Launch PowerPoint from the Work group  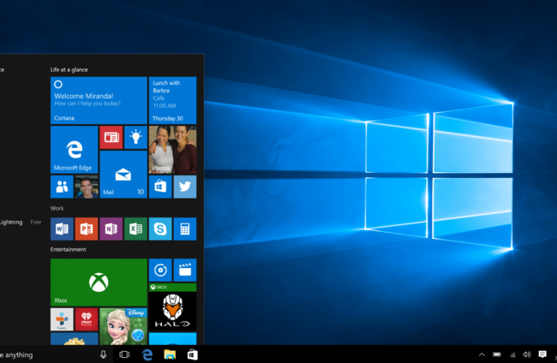coord(87,229)
